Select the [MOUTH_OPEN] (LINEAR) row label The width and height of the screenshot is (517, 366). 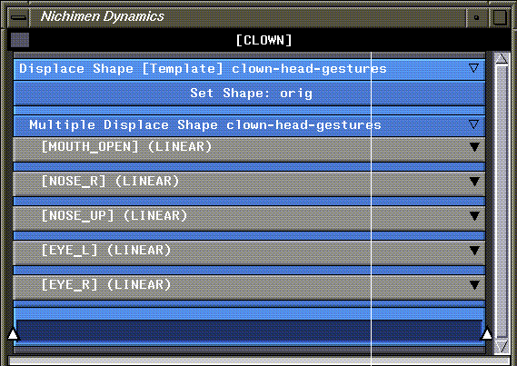point(126,146)
